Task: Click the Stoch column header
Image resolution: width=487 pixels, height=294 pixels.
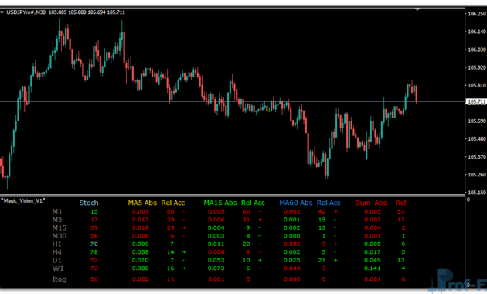Action: [x=89, y=203]
